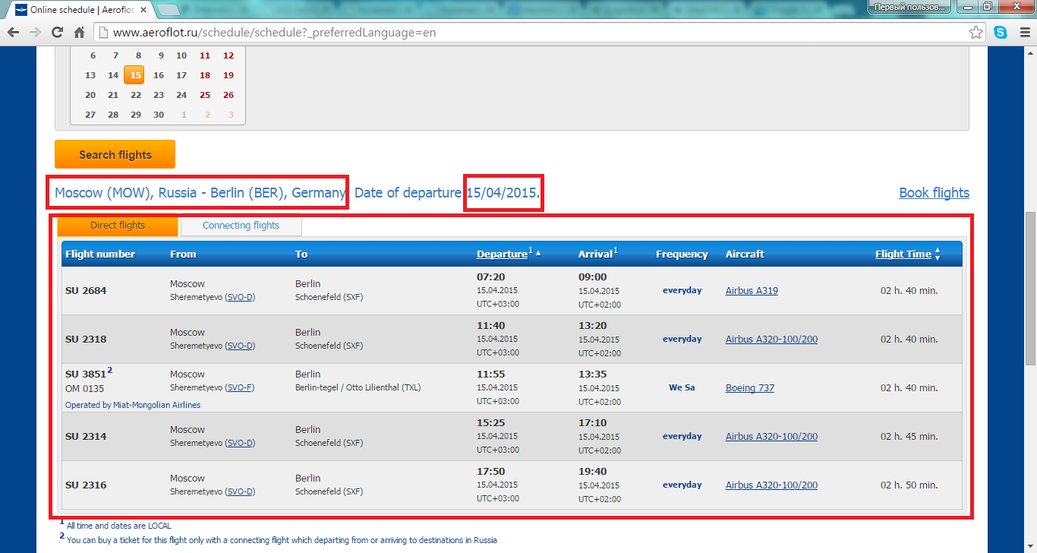Viewport: 1037px width, 553px height.
Task: Open SVO-D terminal link for SU 2316
Action: point(240,491)
